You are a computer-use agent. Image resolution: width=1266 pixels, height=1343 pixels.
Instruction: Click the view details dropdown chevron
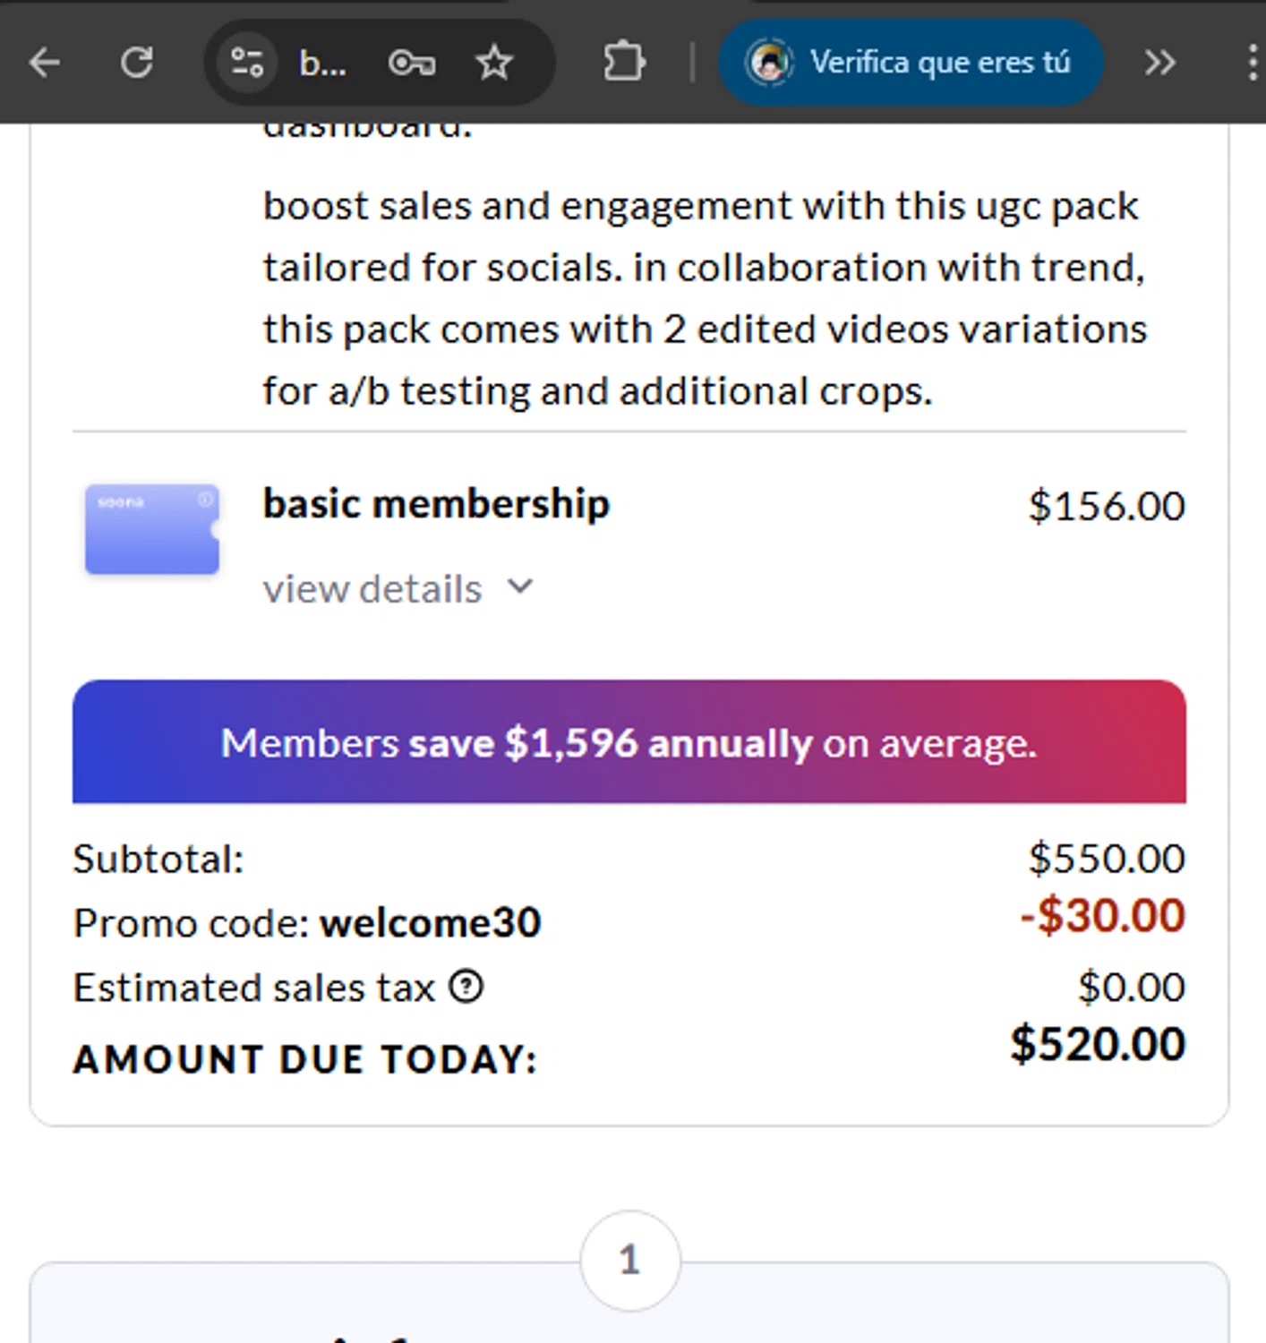pos(520,587)
